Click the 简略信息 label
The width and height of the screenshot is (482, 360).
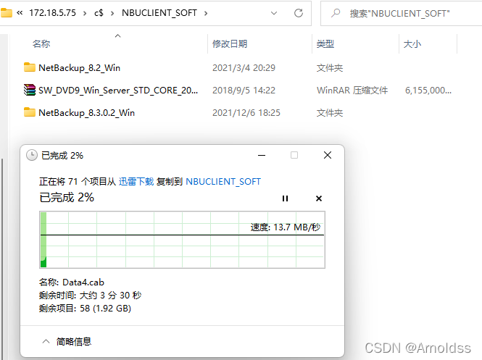(74, 342)
